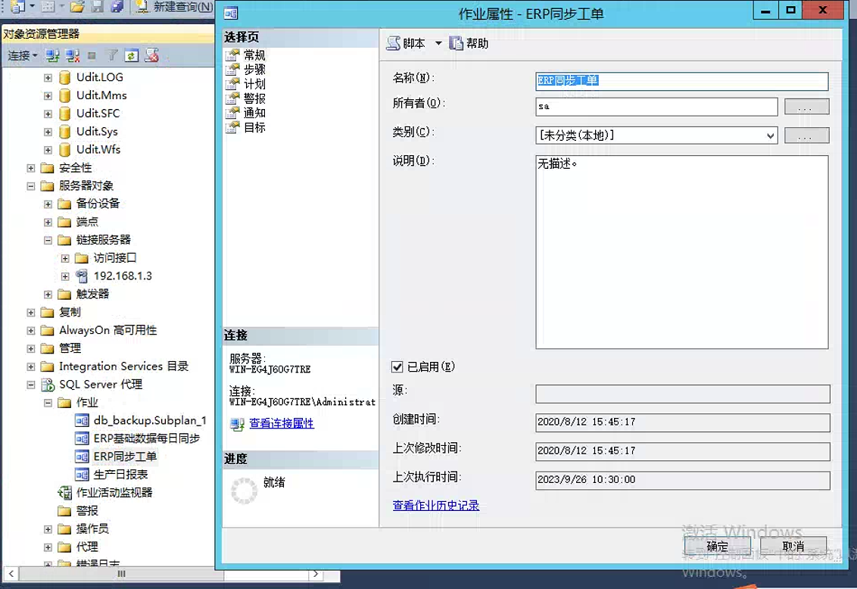Collapse the SQL Server 代理 tree node
This screenshot has width=857, height=589.
coord(31,385)
